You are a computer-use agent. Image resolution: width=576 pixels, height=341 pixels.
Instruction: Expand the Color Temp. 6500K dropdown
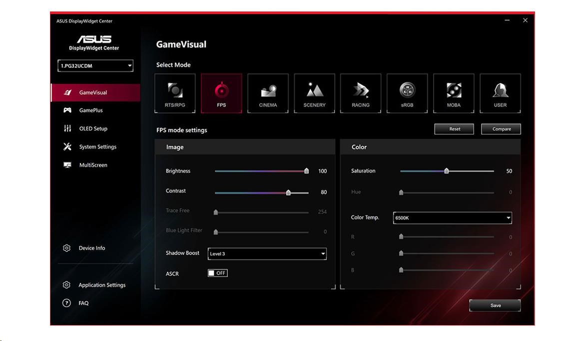[x=452, y=218]
